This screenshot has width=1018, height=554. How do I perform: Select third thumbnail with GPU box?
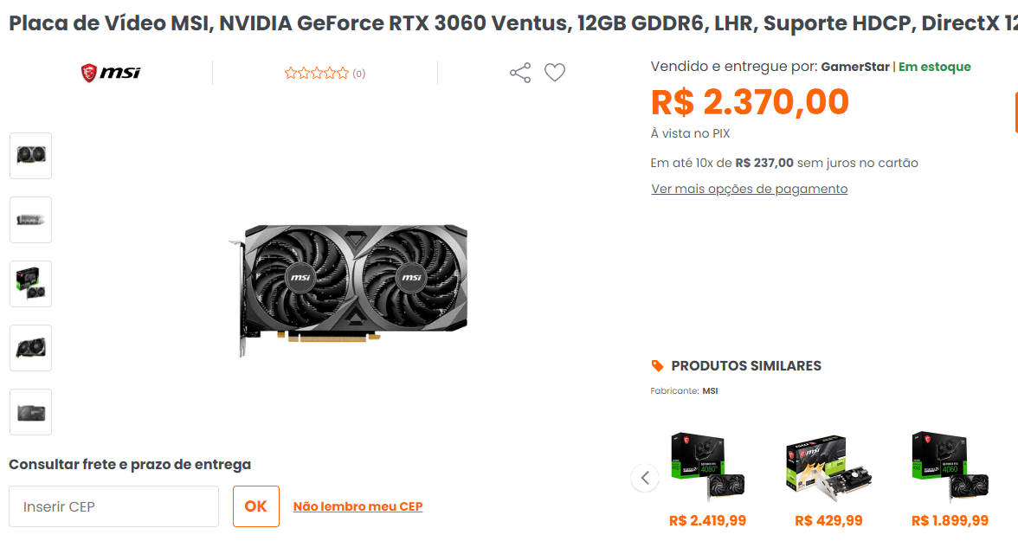tap(30, 284)
